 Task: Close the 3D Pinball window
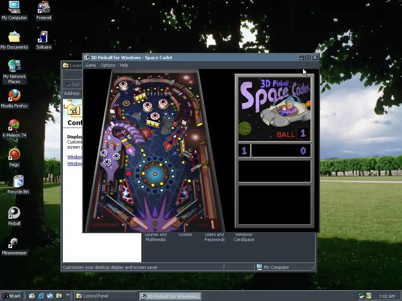(x=315, y=58)
